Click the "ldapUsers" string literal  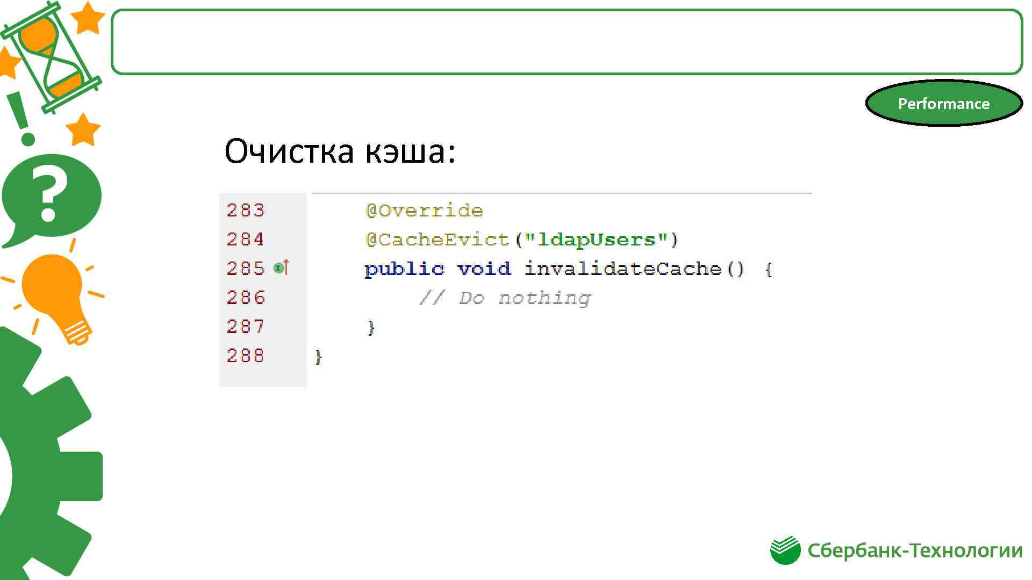[596, 240]
